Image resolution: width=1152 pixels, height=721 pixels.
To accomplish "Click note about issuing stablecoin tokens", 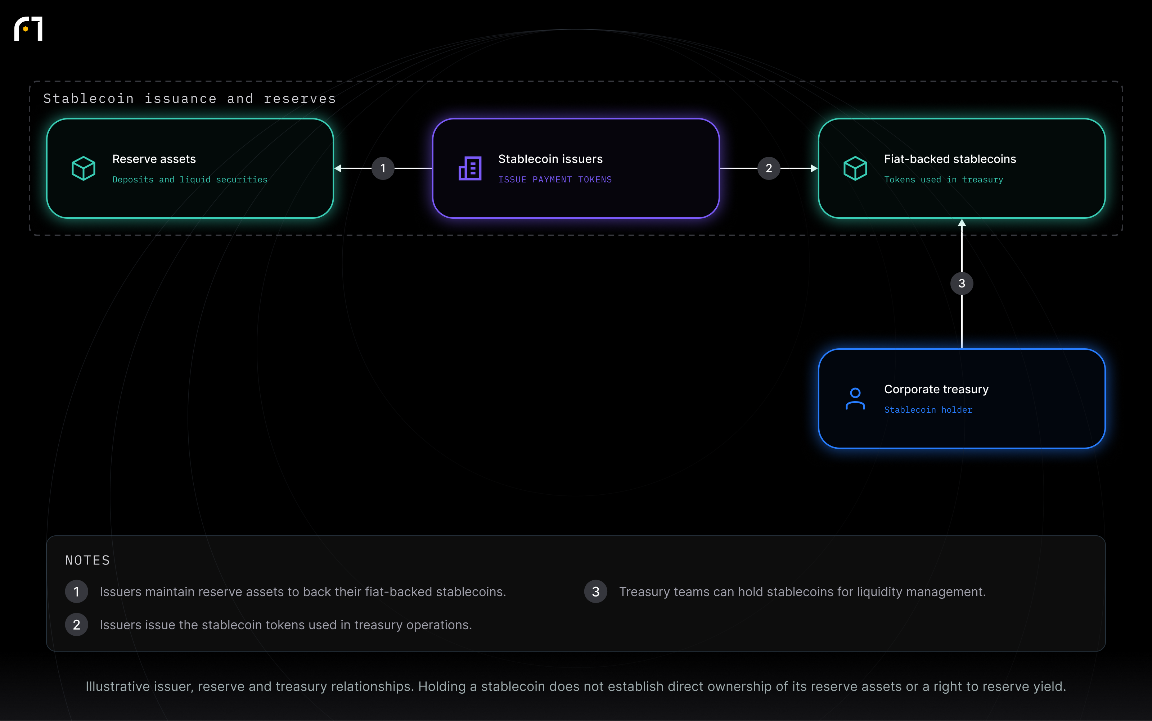I will tap(286, 625).
